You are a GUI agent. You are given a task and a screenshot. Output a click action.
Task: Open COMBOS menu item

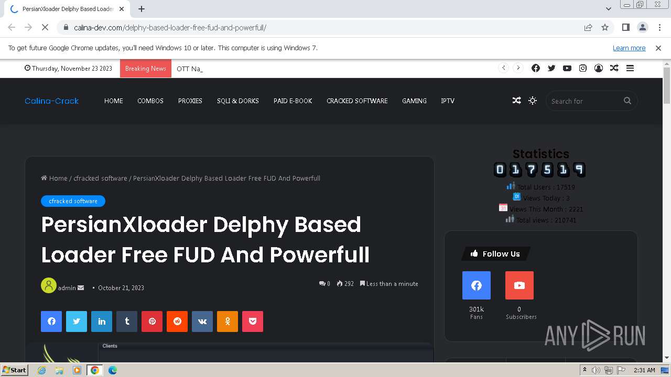(x=150, y=101)
